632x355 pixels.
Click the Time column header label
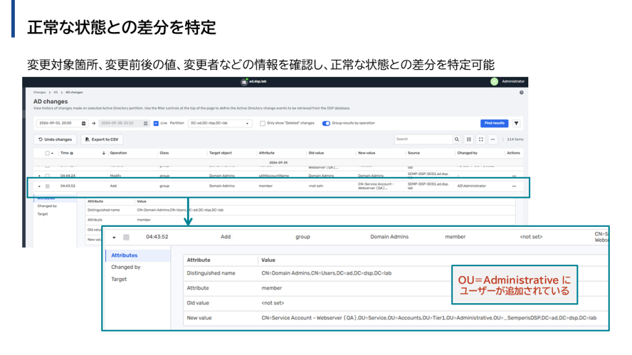64,153
